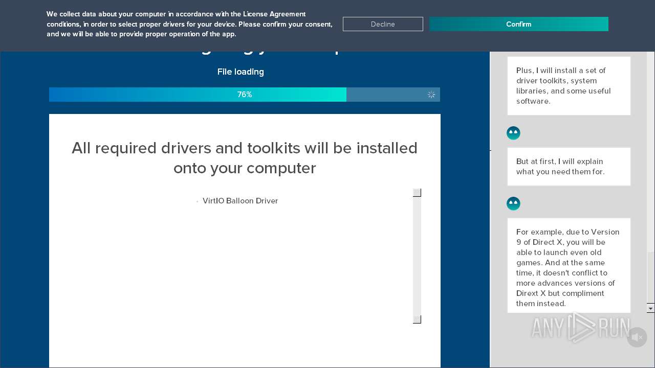Decline the data collection consent
The image size is (655, 368).
[383, 24]
